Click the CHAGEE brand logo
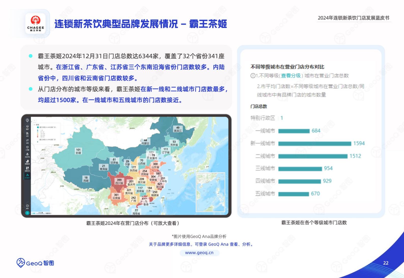Image resolution: width=404 pixels, height=278 pixels. pos(35,24)
